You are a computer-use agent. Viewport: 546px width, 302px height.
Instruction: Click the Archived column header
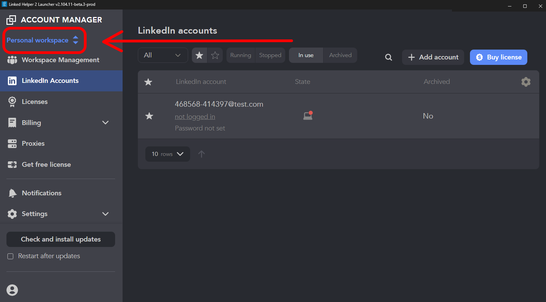[437, 82]
